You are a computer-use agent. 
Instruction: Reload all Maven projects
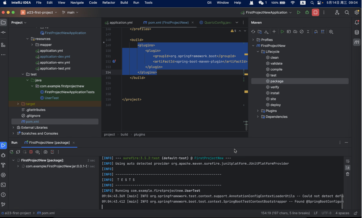253,32
